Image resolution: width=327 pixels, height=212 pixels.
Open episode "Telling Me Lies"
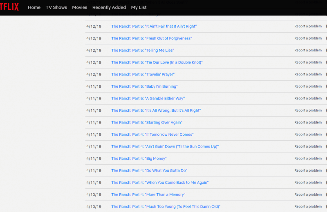[143, 50]
